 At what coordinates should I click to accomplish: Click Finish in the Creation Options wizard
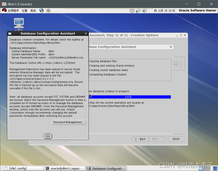click(x=176, y=139)
